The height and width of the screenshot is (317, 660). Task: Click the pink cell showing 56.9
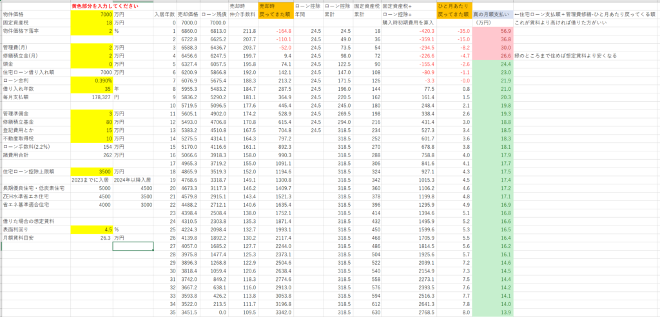coord(493,30)
